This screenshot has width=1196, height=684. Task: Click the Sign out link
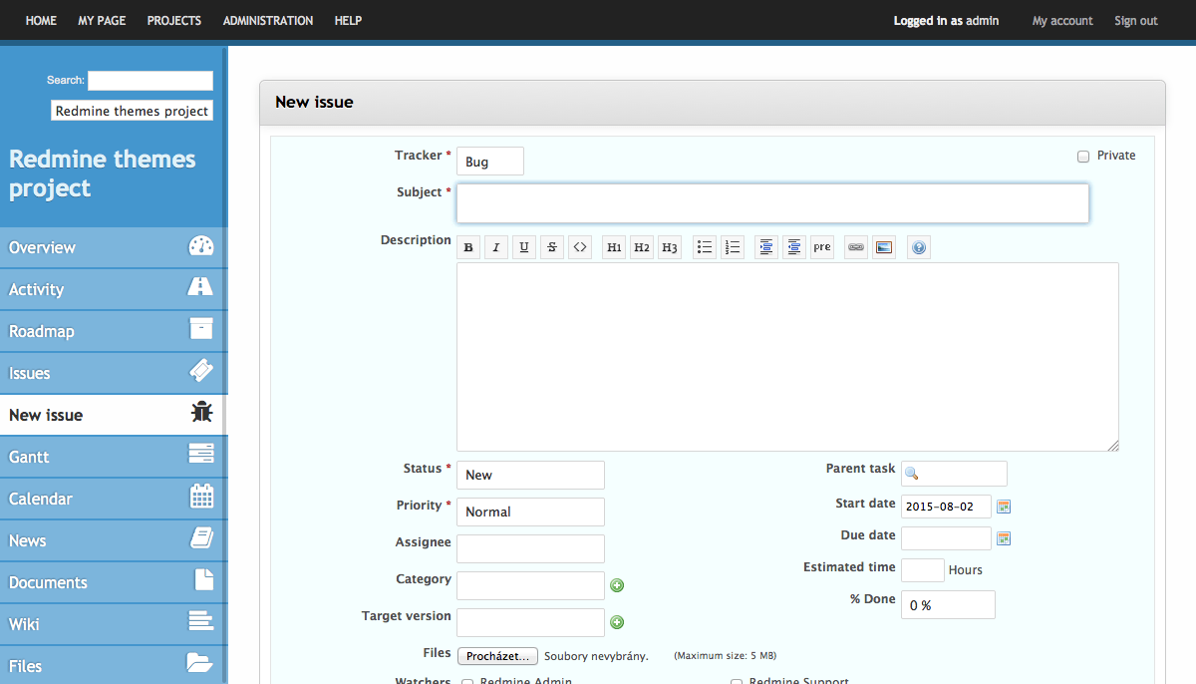click(x=1136, y=21)
